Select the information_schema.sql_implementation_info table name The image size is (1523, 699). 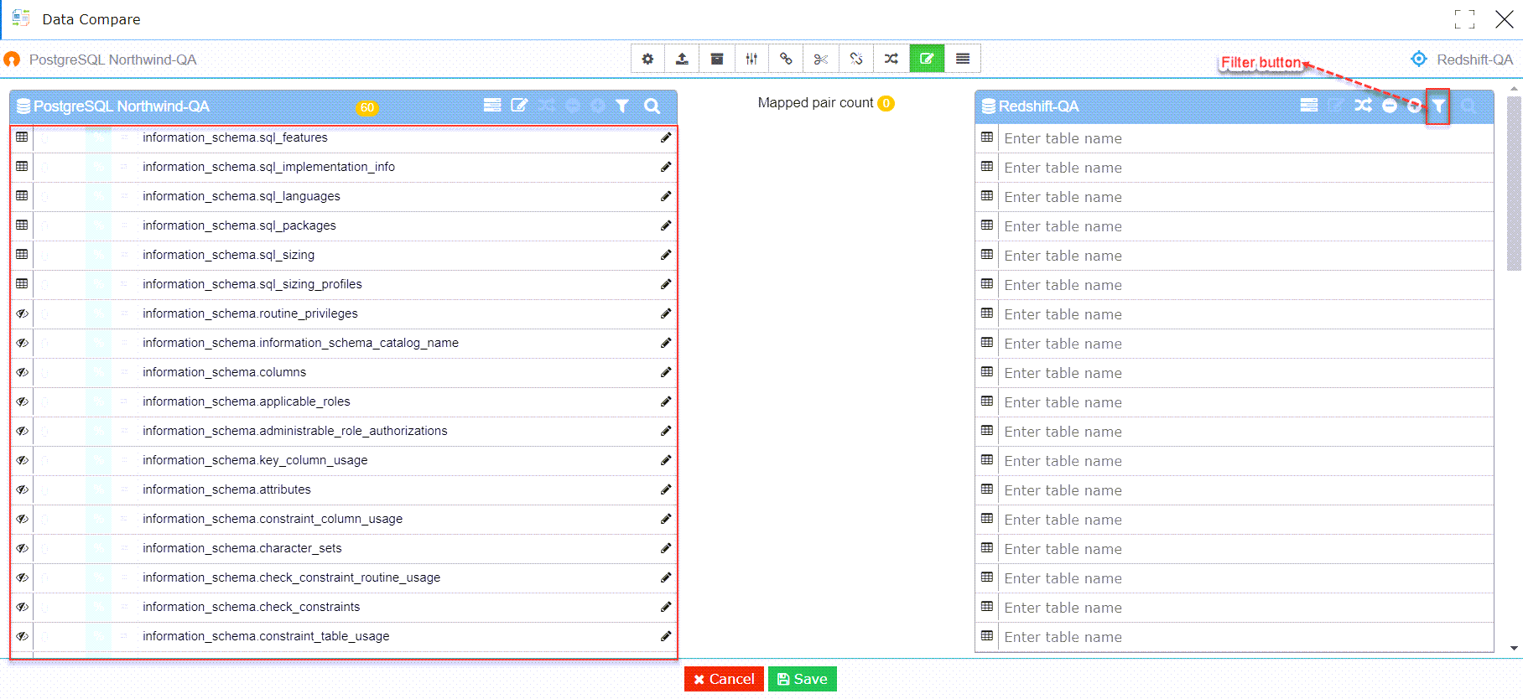pos(268,167)
